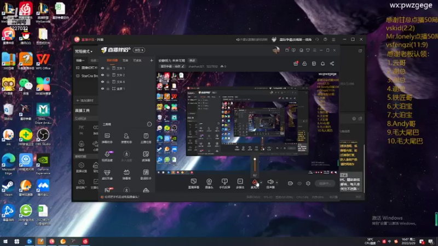
Task: Click the speaker 扬声器 icon
Action: (x=270, y=182)
